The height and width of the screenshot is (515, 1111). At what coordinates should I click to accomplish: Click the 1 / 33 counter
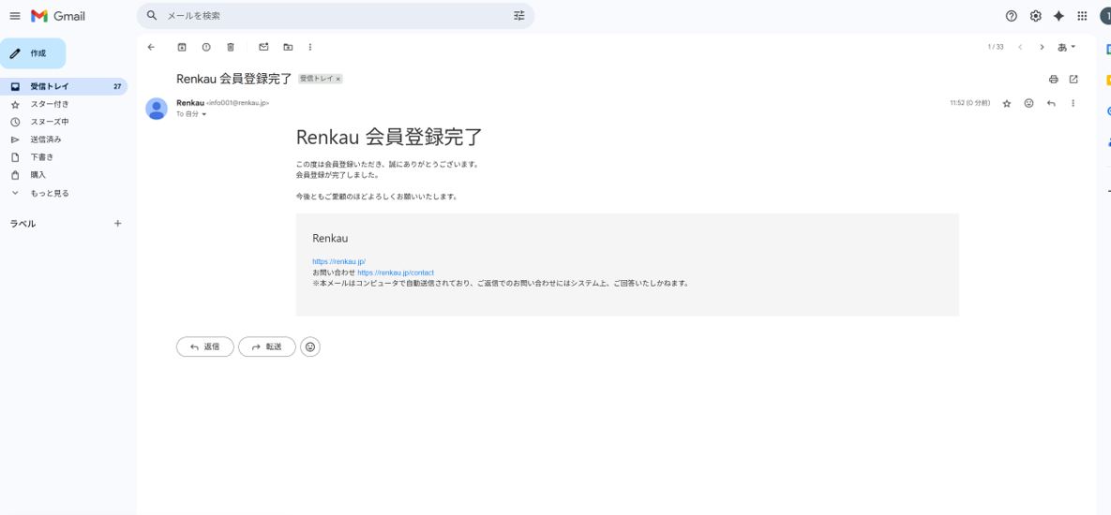tap(996, 47)
